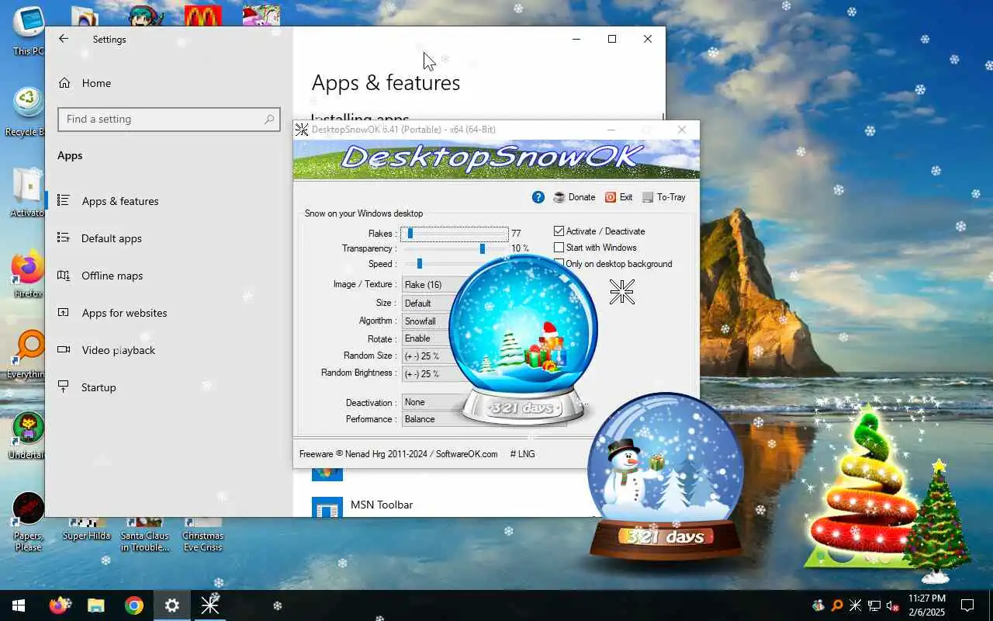Switch to Settings via taskbar gear icon
Viewport: 993px width, 621px height.
tap(172, 605)
